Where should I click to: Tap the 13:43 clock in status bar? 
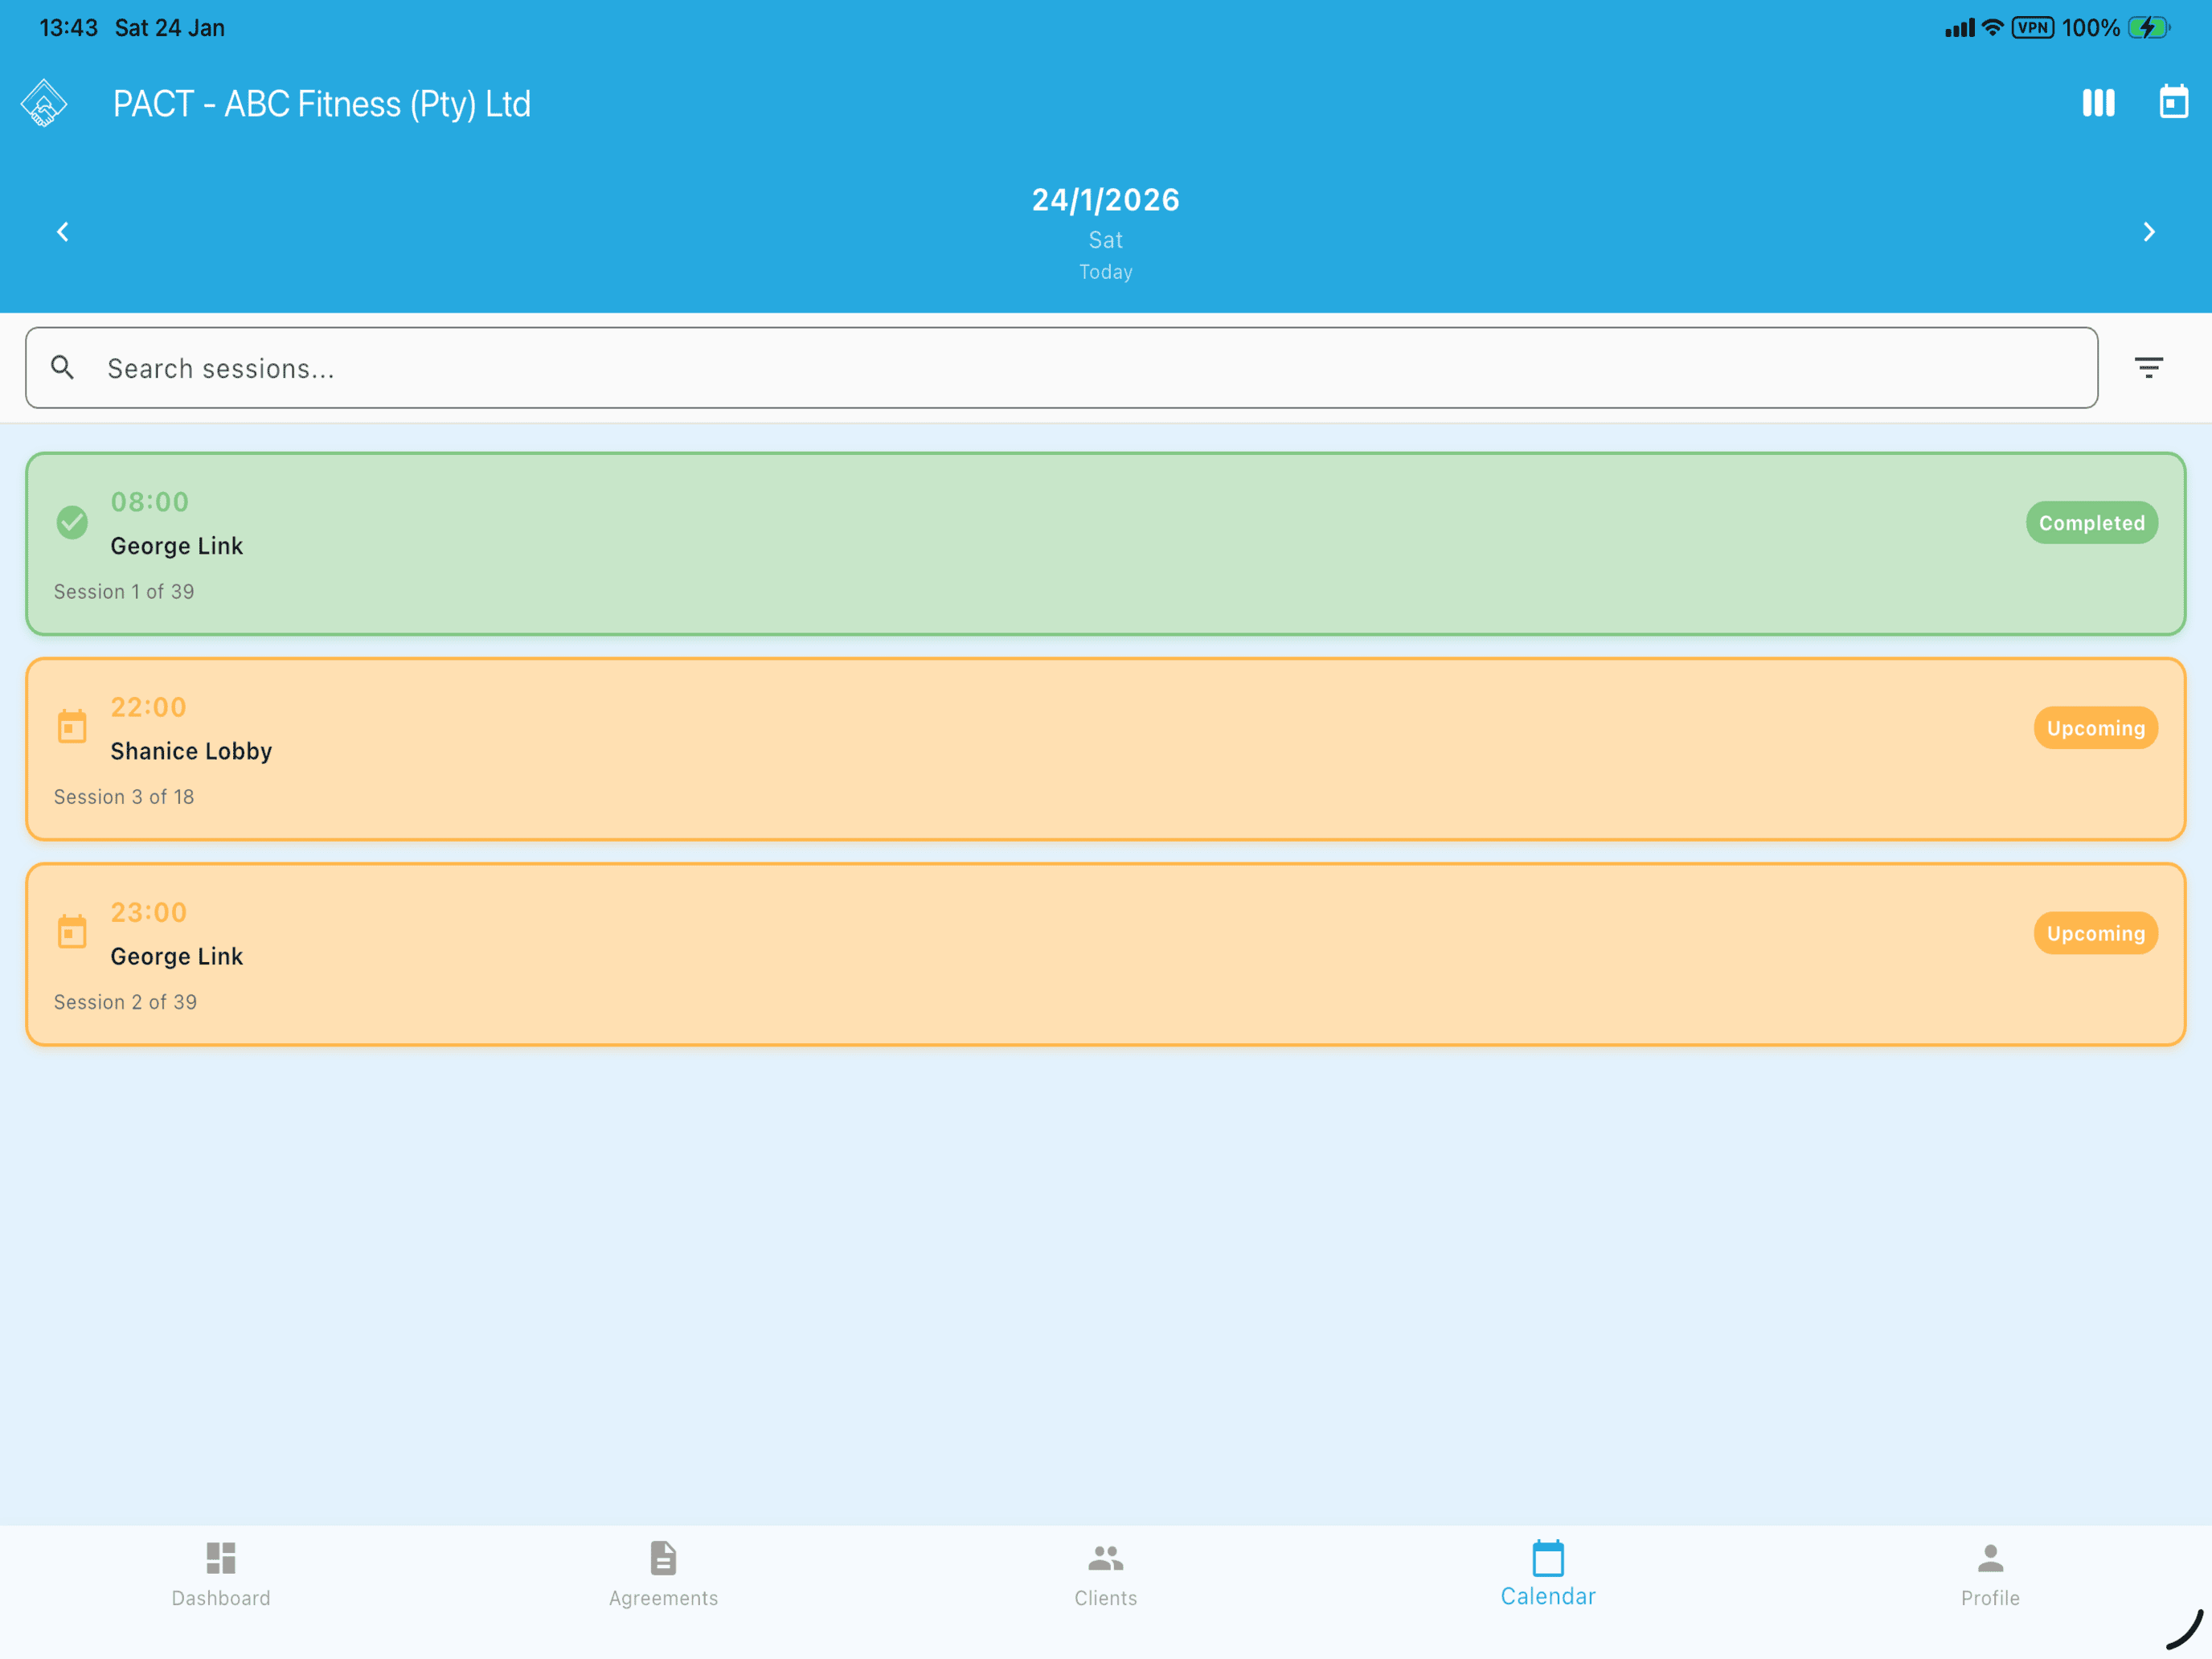[68, 28]
